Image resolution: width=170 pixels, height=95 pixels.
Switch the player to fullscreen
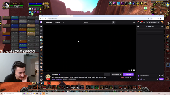point(134,70)
